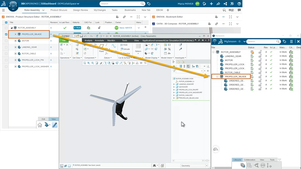Viewport: 301px width, 169px height.
Task: Open the Collaboration tab in MySession
Action: (x=250, y=160)
